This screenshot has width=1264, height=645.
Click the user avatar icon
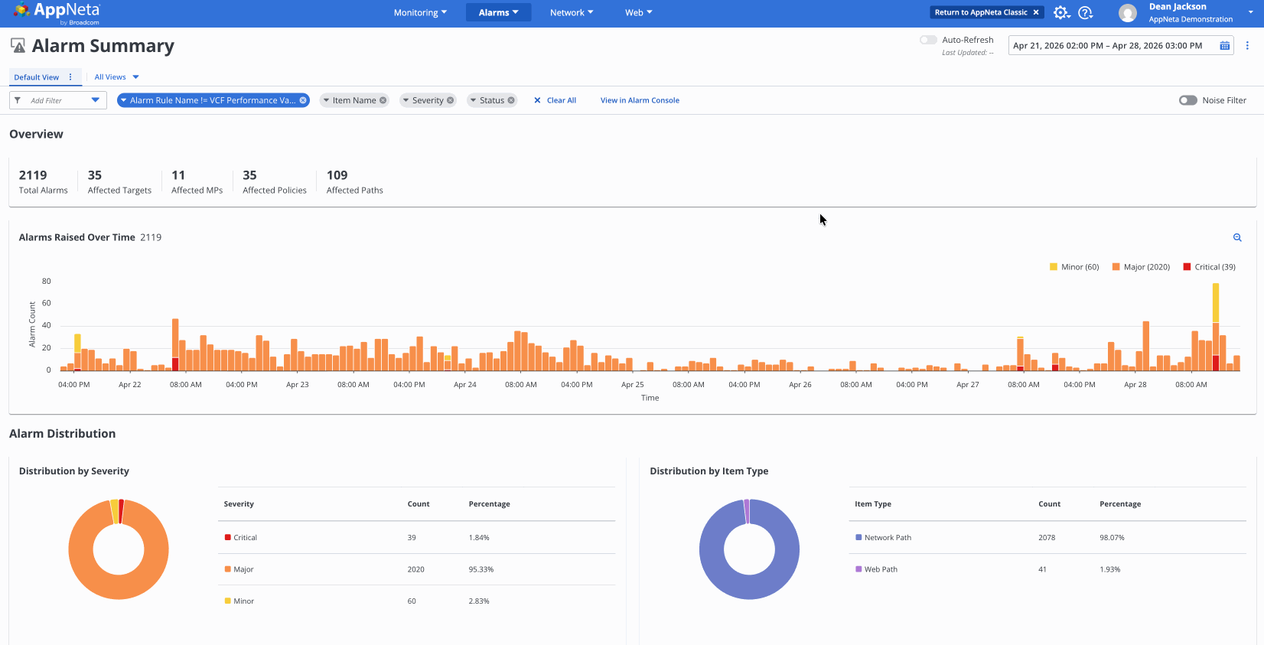[1127, 12]
